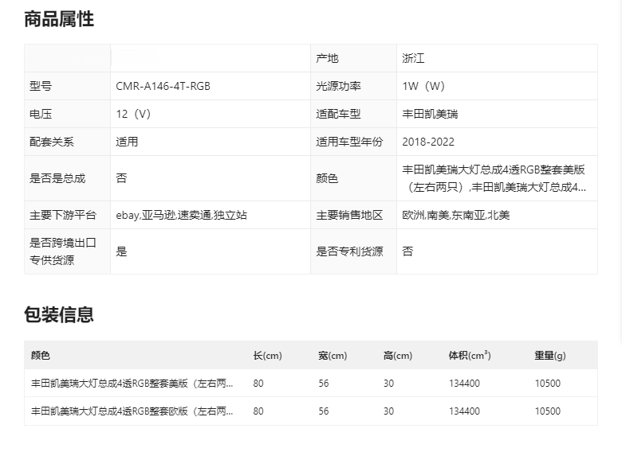The width and height of the screenshot is (622, 452).
Task: Click the 商品属性 section heading
Action: pyautogui.click(x=59, y=20)
